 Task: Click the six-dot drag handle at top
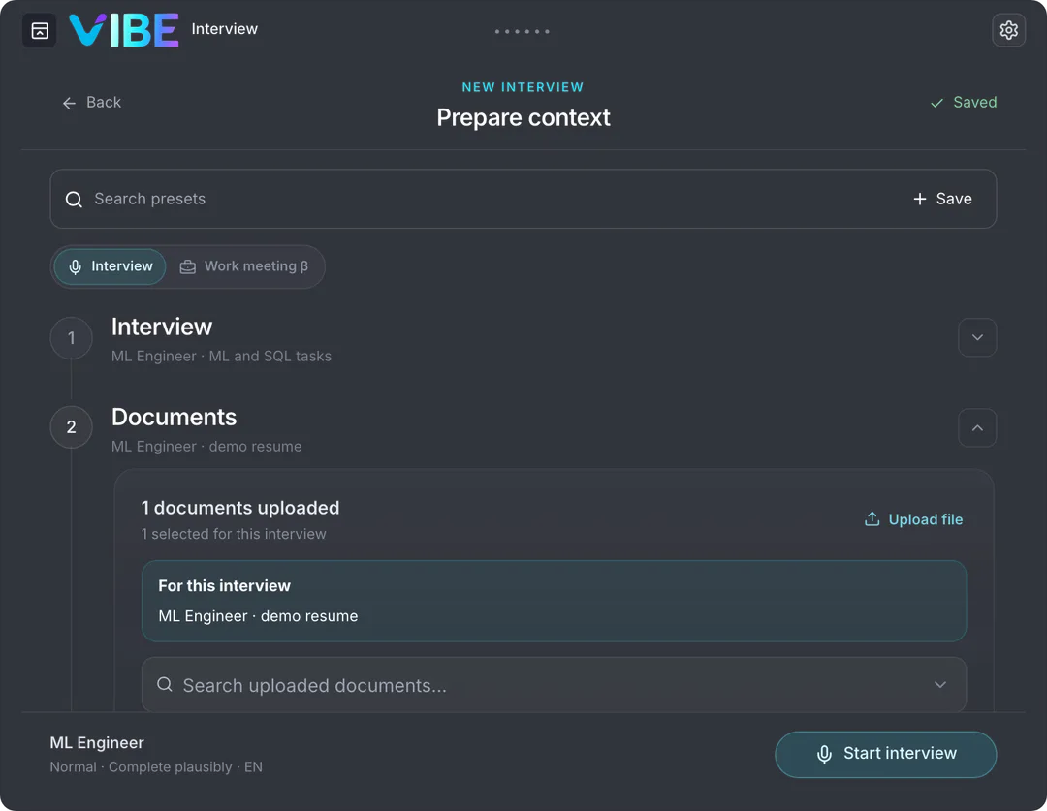click(523, 31)
